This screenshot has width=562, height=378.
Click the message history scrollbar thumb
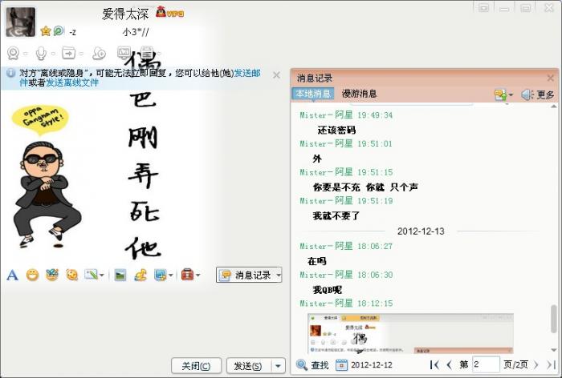click(x=554, y=320)
